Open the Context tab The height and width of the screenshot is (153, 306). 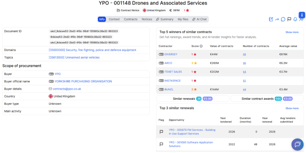click(x=114, y=19)
